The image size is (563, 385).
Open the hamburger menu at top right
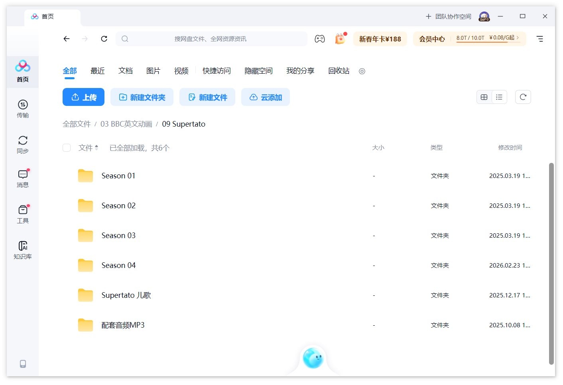540,39
